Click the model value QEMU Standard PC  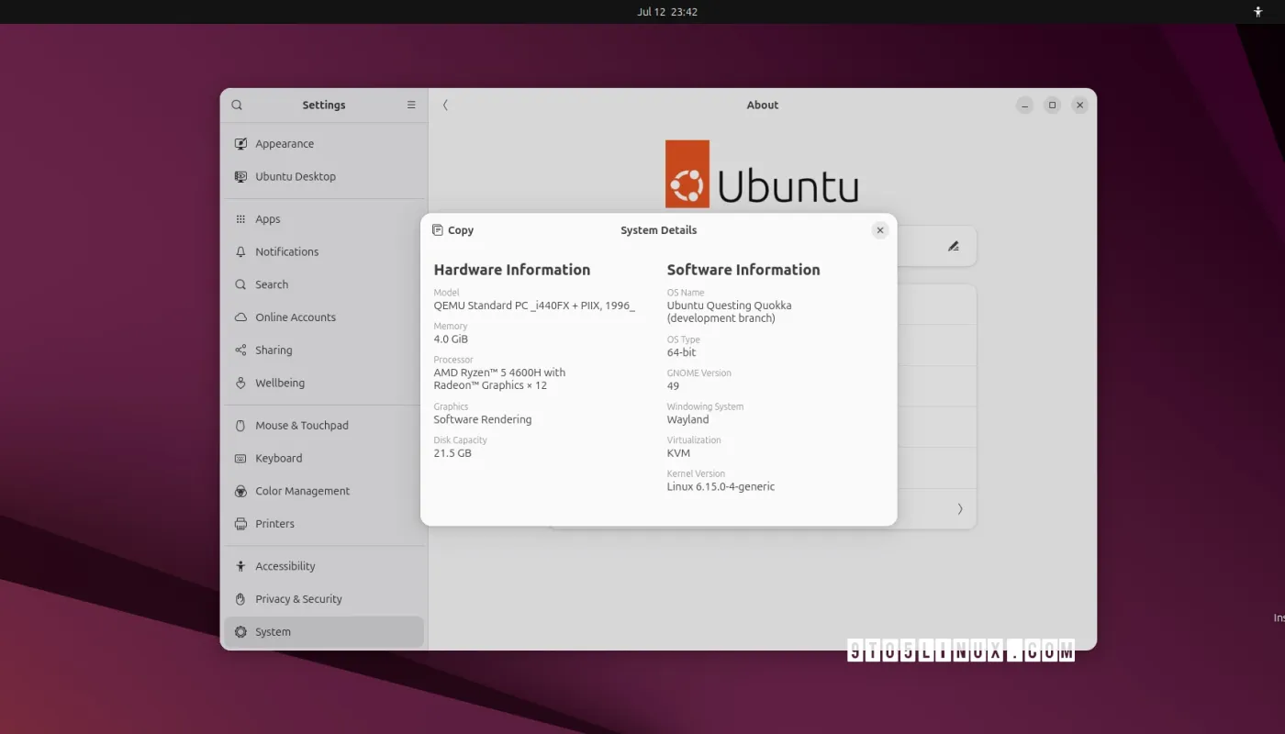point(534,306)
